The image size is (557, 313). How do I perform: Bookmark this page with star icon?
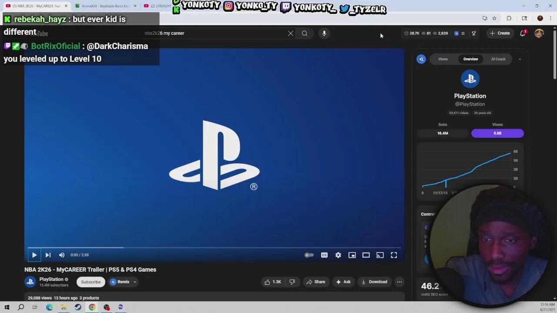(494, 18)
